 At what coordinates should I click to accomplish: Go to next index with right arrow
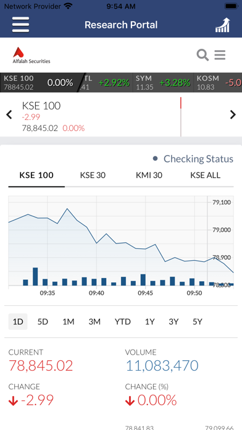coord(233,115)
